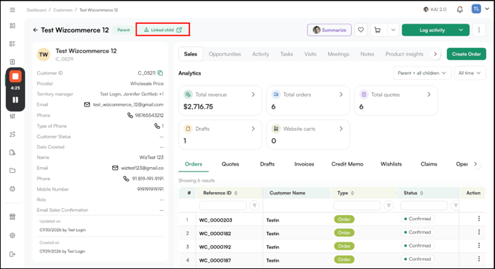
Task: Sort by Type column
Action: point(352,193)
